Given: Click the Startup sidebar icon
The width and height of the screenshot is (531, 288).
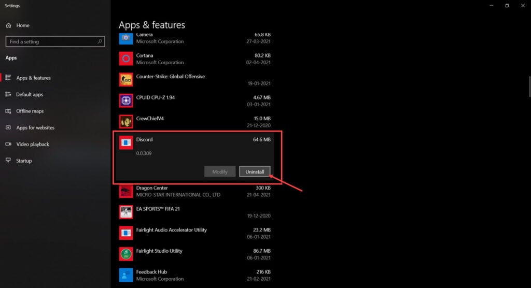Looking at the screenshot, I should 8,161.
